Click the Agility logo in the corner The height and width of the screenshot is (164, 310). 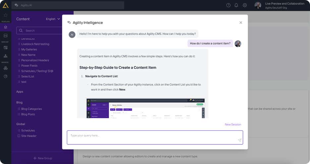click(x=6, y=5)
